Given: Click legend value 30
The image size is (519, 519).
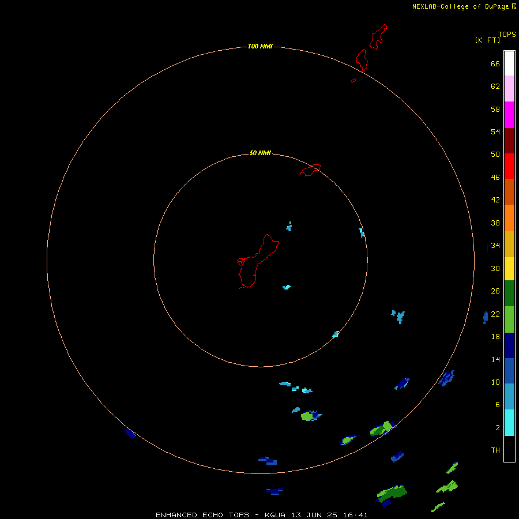Looking at the screenshot, I should point(495,268).
